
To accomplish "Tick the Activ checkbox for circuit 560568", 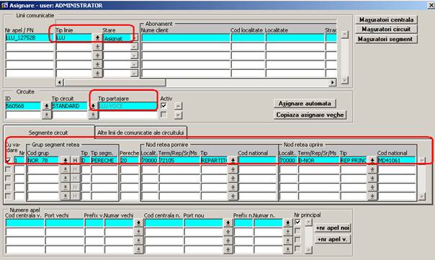I will 163,105.
